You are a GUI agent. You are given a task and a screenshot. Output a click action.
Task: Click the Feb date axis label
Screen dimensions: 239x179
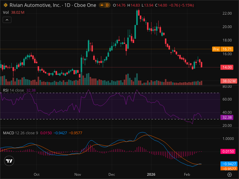point(187,175)
